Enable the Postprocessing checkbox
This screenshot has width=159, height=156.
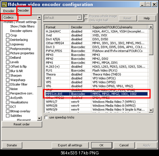pyautogui.click(x=8, y=49)
